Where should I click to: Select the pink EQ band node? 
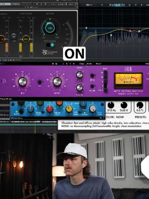130,31
